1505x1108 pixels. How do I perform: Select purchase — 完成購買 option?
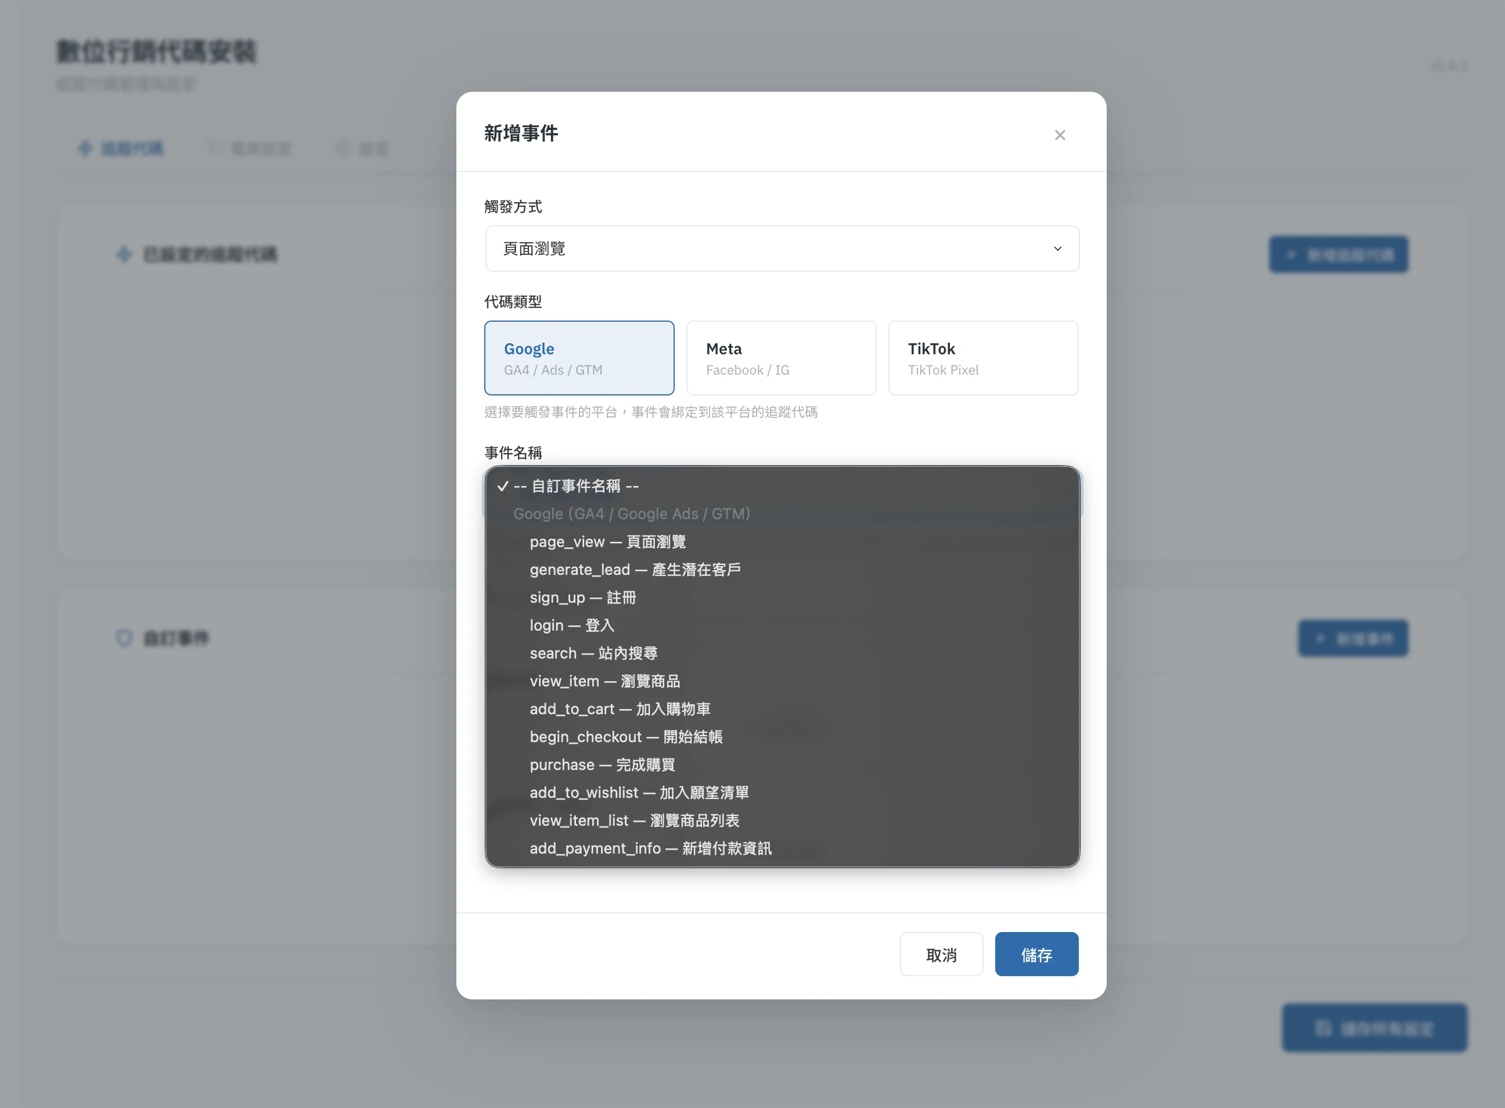coord(602,765)
